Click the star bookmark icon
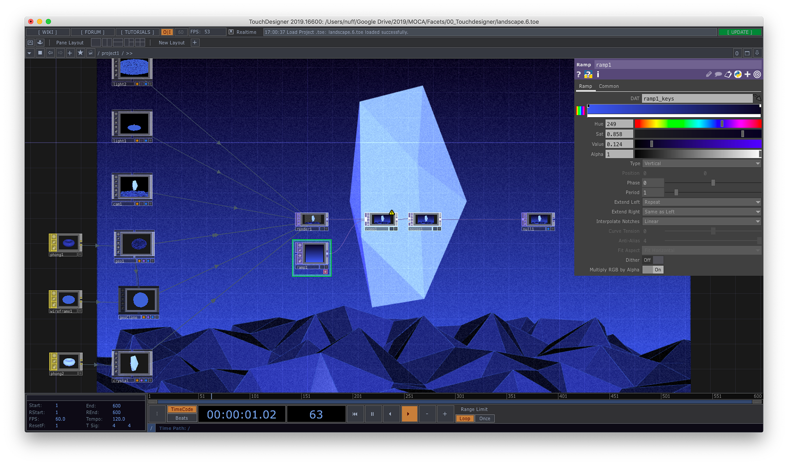788x465 pixels. [x=80, y=53]
